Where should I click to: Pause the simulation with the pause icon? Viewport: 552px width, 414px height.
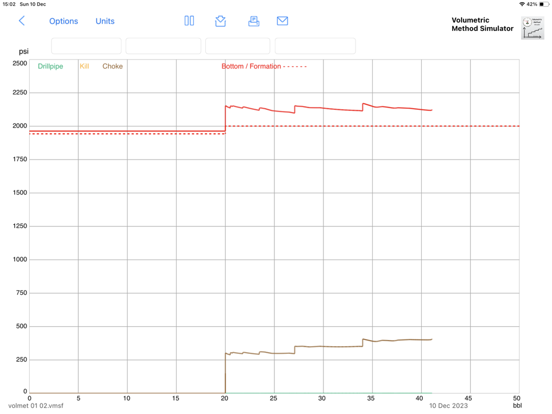189,21
